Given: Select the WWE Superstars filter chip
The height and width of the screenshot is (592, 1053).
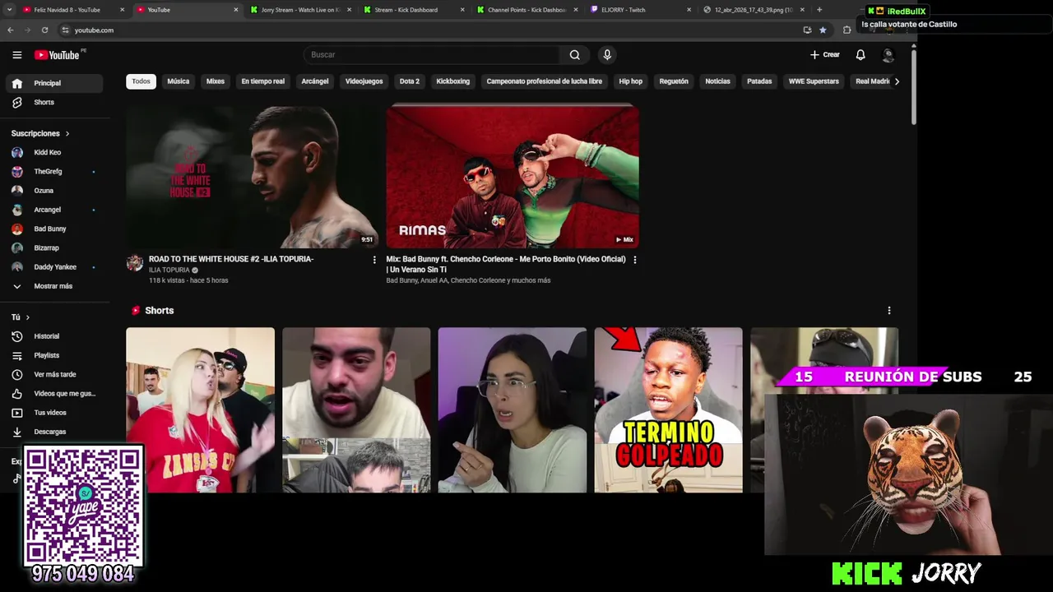Looking at the screenshot, I should [x=814, y=81].
